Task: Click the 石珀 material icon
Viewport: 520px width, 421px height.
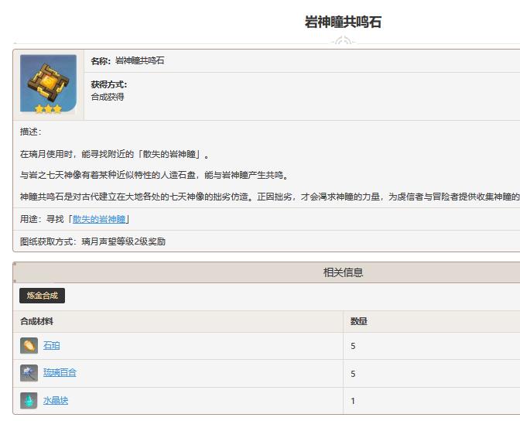Action: 29,346
